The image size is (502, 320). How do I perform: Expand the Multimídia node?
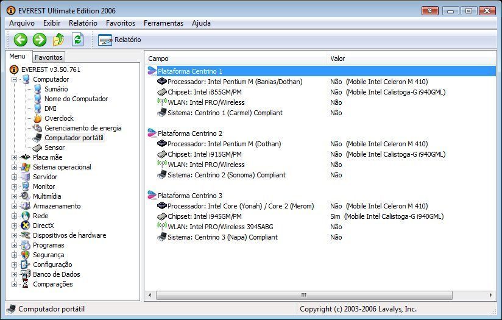pyautogui.click(x=14, y=196)
